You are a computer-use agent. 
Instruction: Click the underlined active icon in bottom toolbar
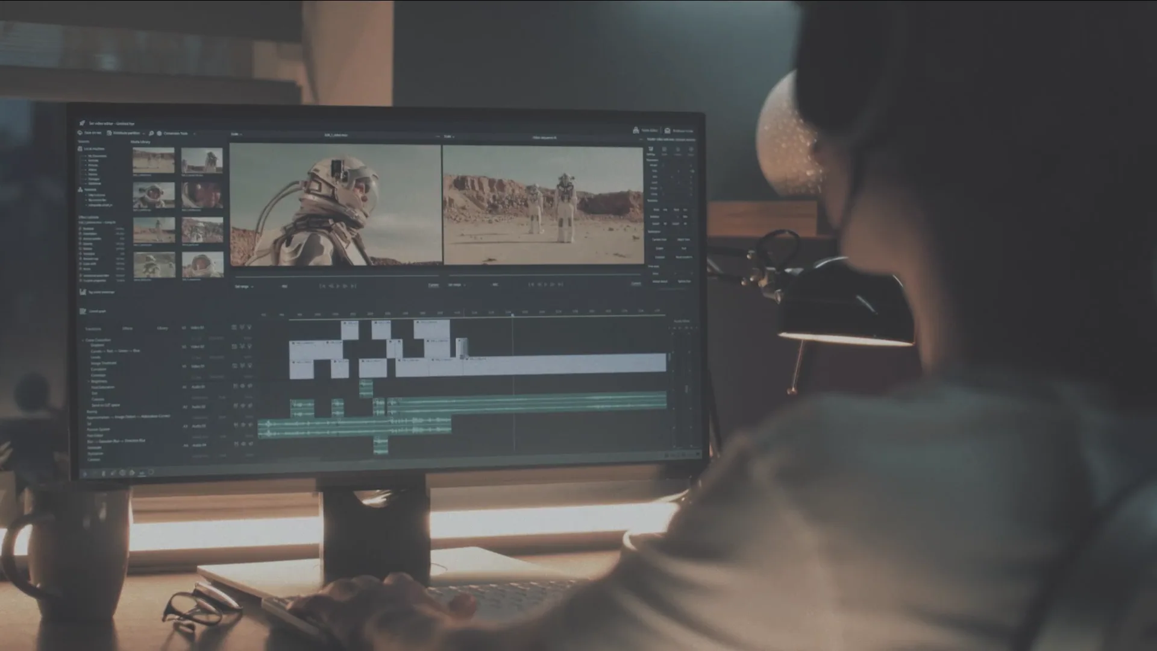click(x=142, y=473)
